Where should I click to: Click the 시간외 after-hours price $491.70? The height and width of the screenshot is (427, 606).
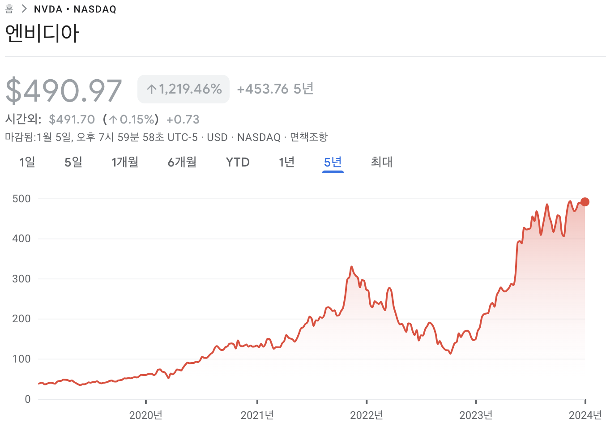(72, 120)
